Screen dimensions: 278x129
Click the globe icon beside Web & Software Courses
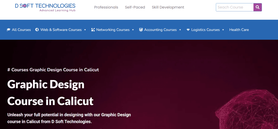click(x=37, y=30)
